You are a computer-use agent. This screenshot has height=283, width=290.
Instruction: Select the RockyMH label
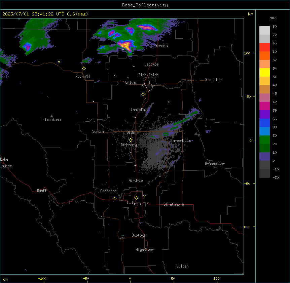[82, 76]
